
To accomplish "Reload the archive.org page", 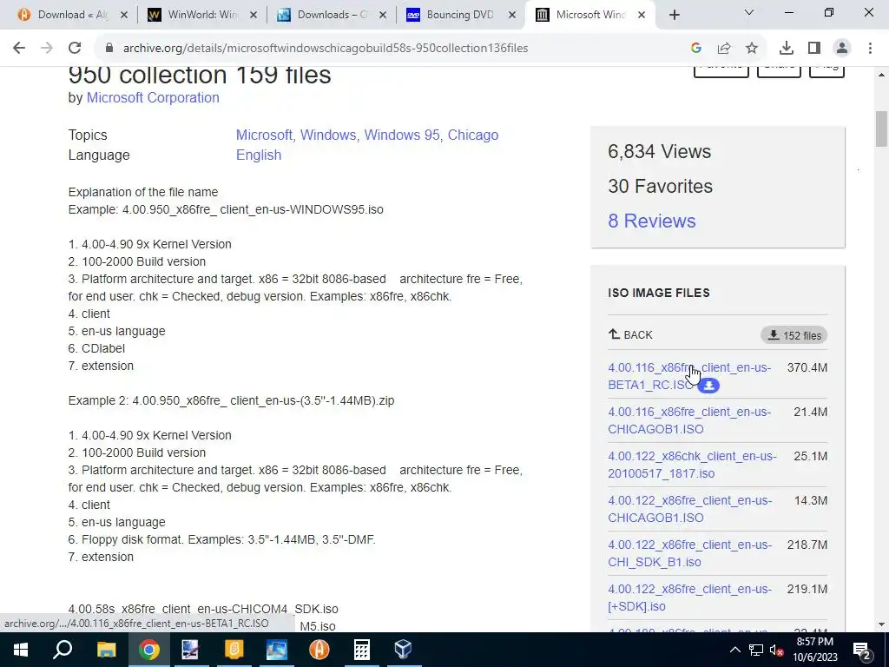I will [x=75, y=49].
